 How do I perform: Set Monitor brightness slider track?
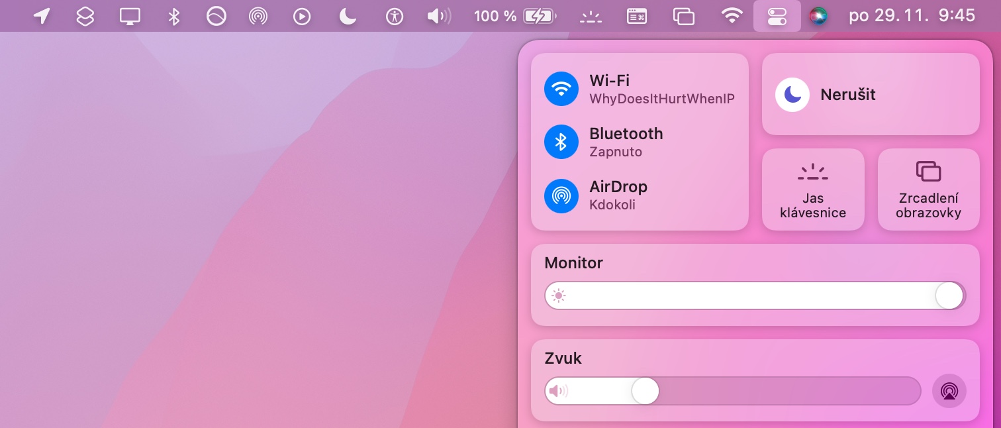pos(755,295)
